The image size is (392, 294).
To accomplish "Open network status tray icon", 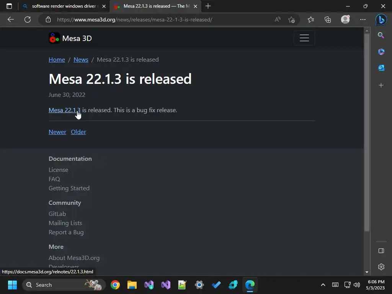I will click(x=348, y=285).
